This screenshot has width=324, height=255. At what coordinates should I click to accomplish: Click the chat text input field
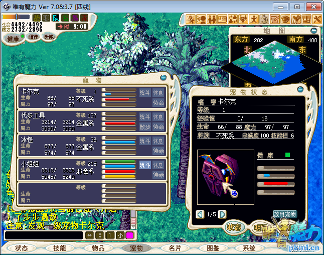[x=44, y=235]
